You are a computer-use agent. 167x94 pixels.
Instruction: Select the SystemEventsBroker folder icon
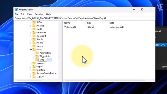(34, 73)
